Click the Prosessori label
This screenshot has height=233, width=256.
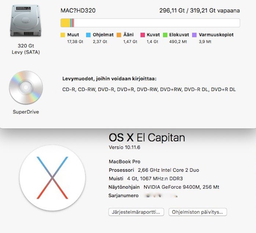[x=121, y=170]
